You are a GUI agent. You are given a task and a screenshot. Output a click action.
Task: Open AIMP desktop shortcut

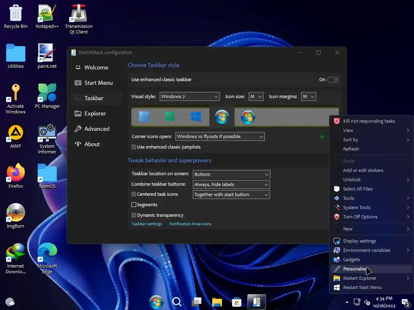coord(16,136)
